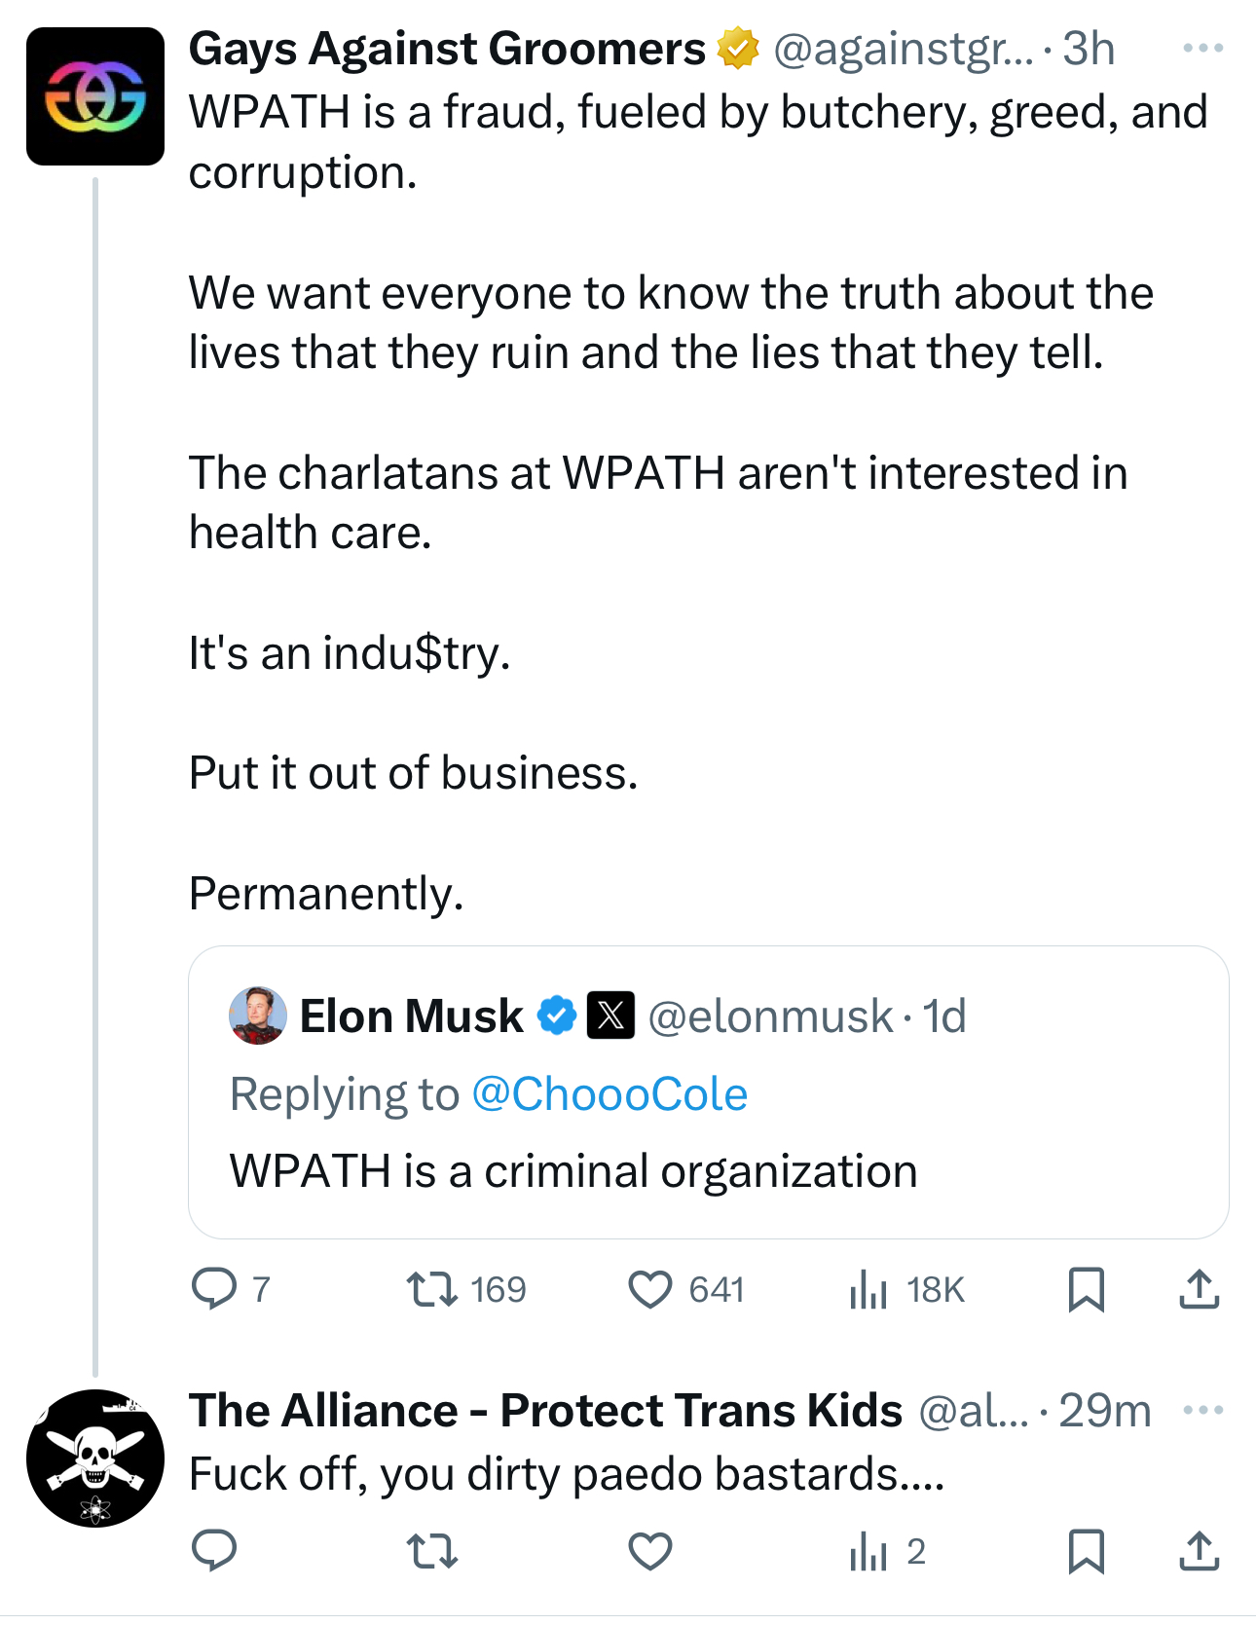The width and height of the screenshot is (1256, 1625).
Task: Open the @ChoooCole mention link
Action: pos(610,1093)
